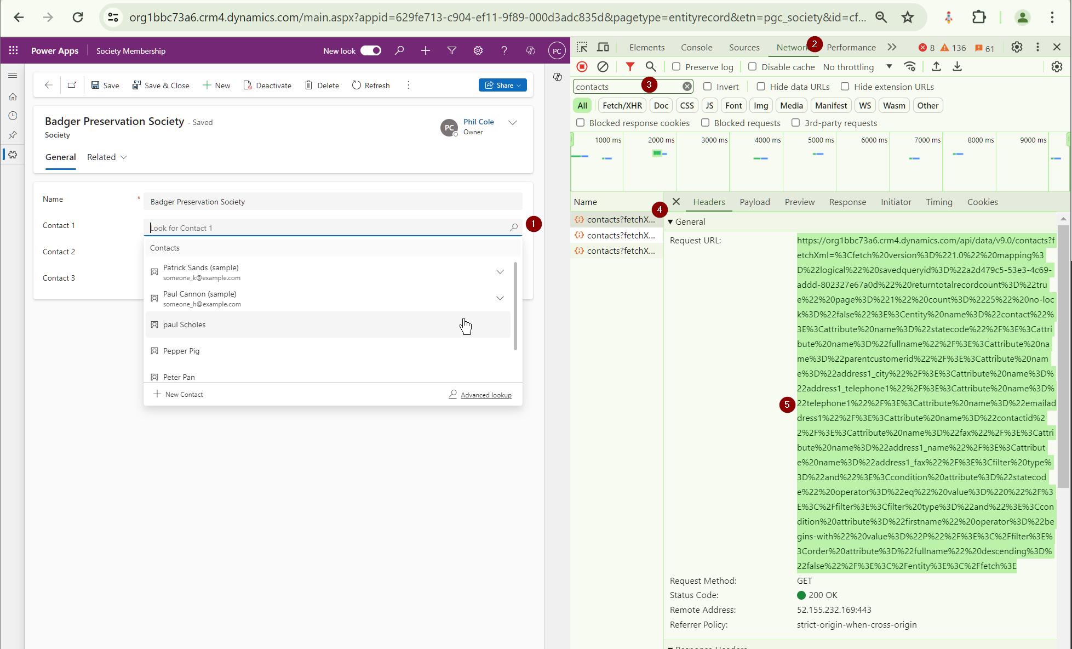Click the search icon in Power Apps header

[x=399, y=50]
